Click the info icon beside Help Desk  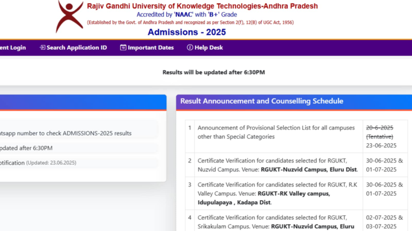189,48
